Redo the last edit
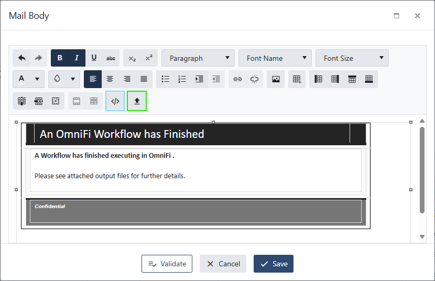Image resolution: width=435 pixels, height=281 pixels. coord(38,58)
